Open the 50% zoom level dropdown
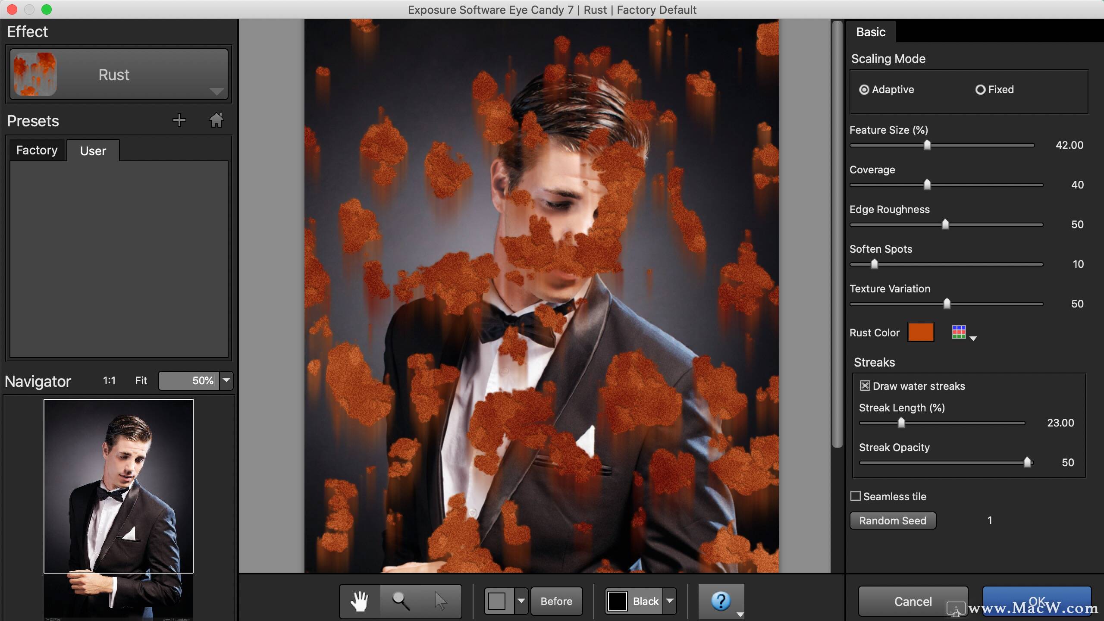 click(x=226, y=380)
